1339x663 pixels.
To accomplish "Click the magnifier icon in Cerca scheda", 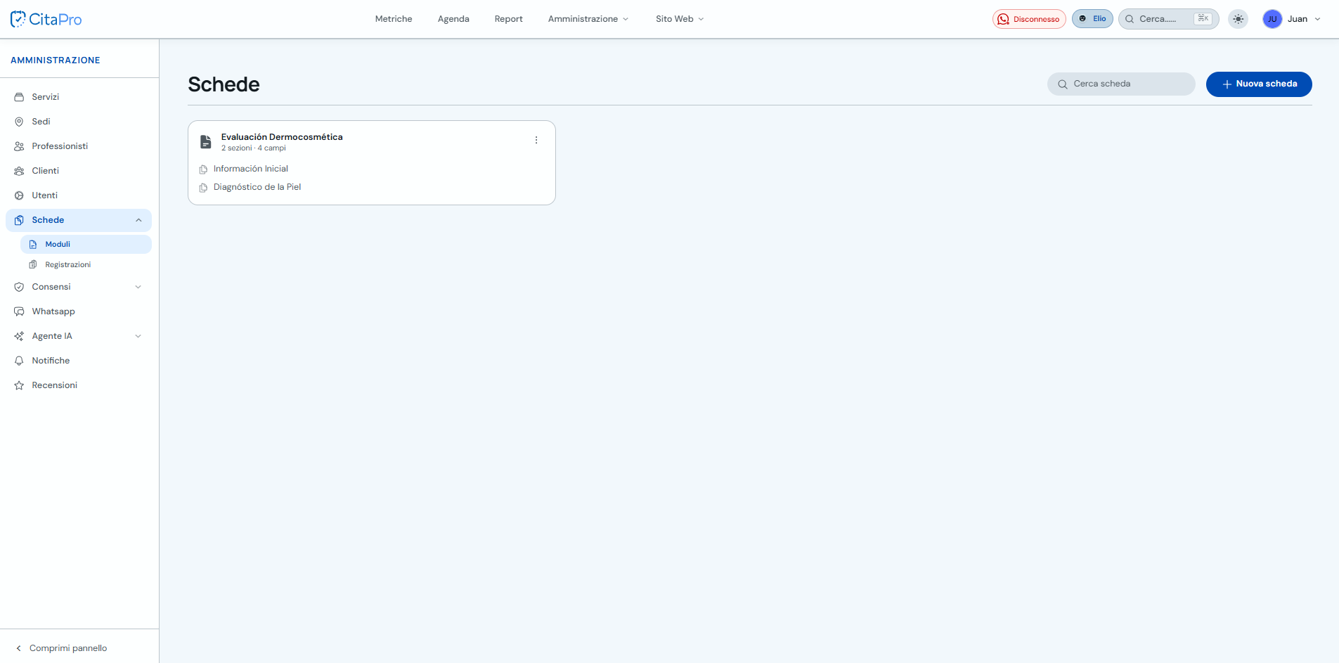I will click(x=1063, y=84).
